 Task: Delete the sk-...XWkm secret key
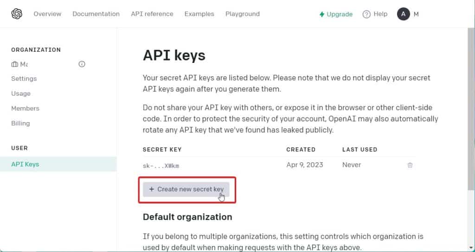click(410, 165)
